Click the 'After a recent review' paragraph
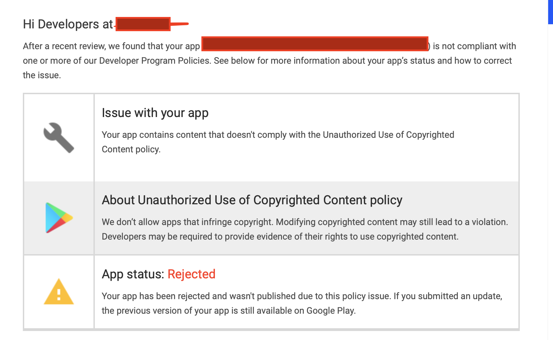This screenshot has width=553, height=340. 270,61
